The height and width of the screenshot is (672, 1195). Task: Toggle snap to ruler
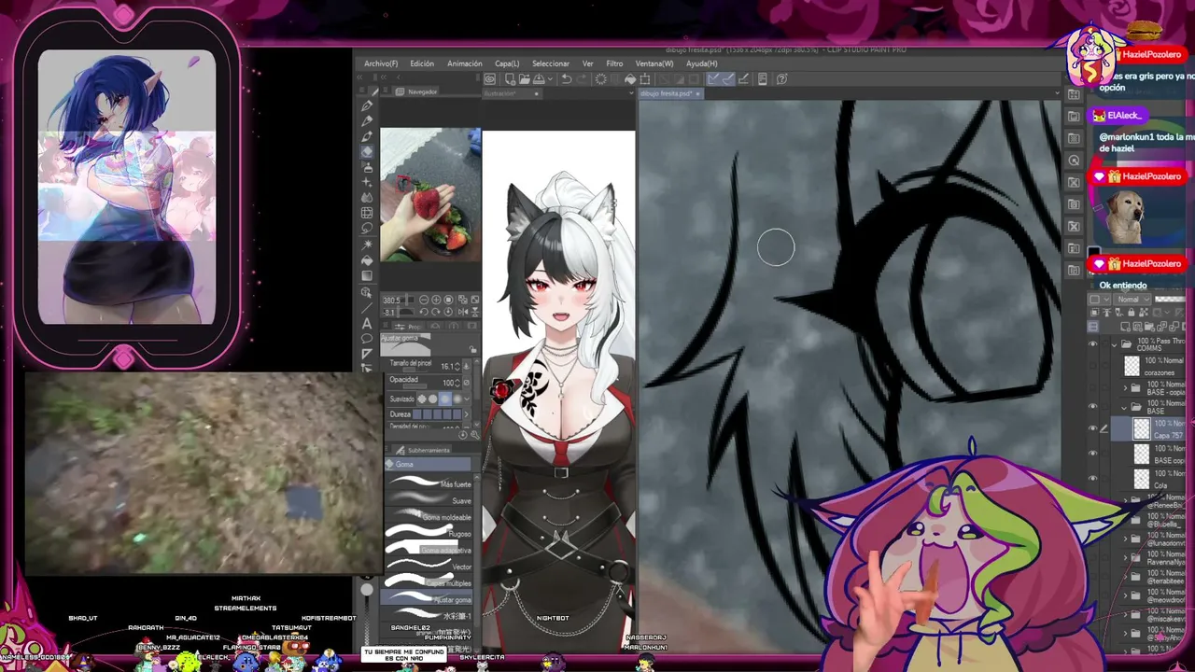pos(714,79)
